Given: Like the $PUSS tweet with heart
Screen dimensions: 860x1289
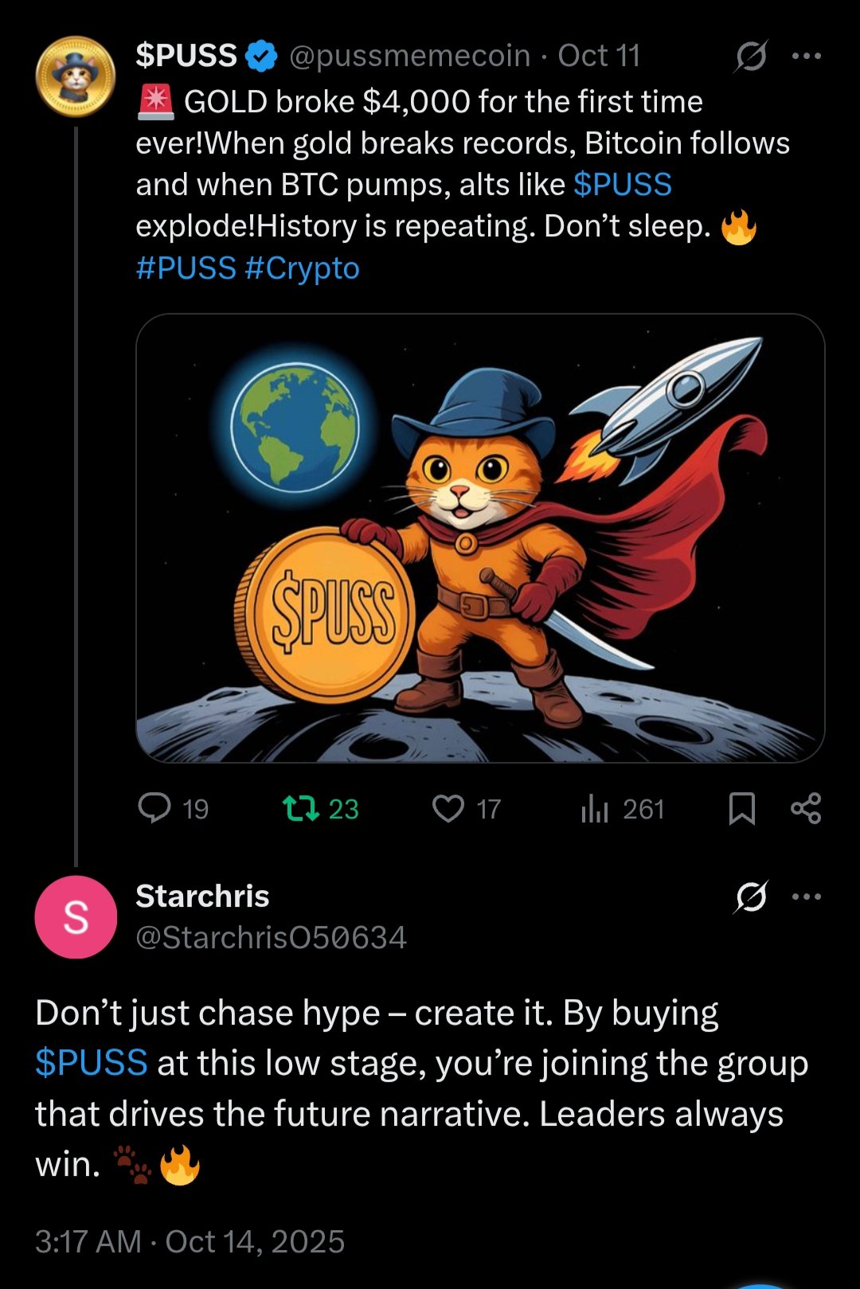Looking at the screenshot, I should coord(448,808).
